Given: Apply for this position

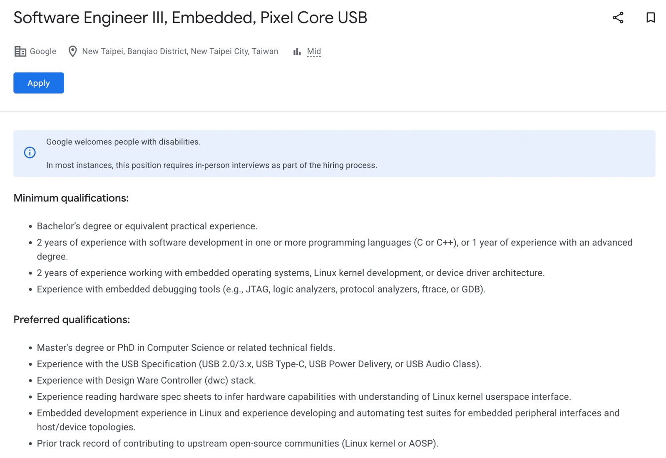Looking at the screenshot, I should (39, 83).
